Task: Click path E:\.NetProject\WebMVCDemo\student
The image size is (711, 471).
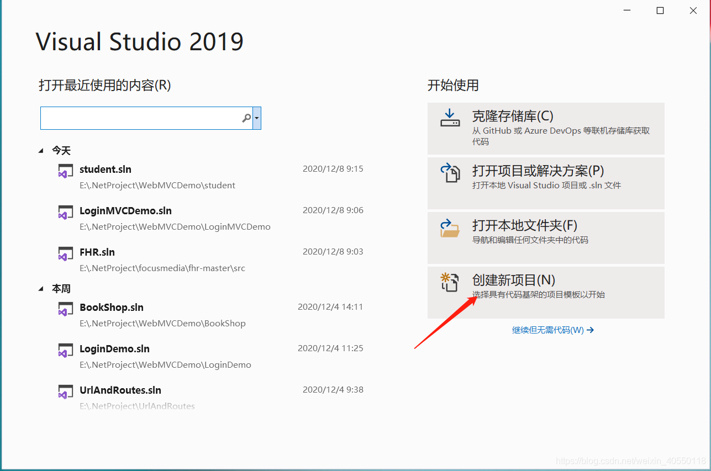Action: click(157, 186)
